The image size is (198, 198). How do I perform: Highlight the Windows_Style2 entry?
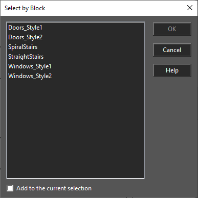coord(30,76)
